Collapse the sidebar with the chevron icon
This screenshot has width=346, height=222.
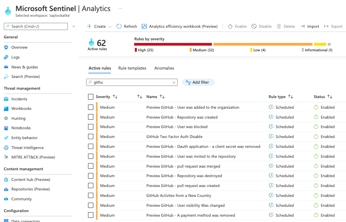pos(74,26)
